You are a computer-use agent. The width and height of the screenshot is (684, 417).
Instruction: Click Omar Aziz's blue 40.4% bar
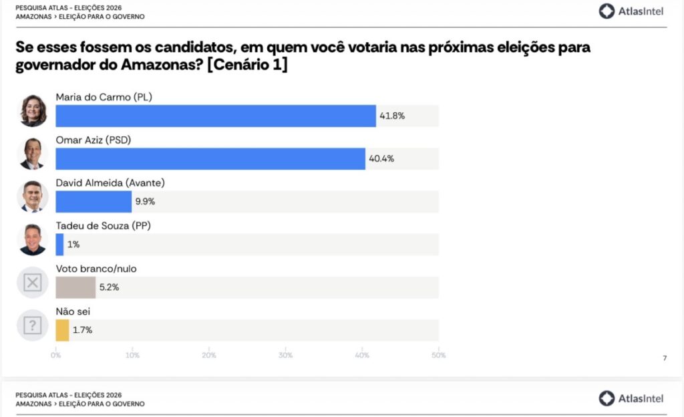click(210, 159)
